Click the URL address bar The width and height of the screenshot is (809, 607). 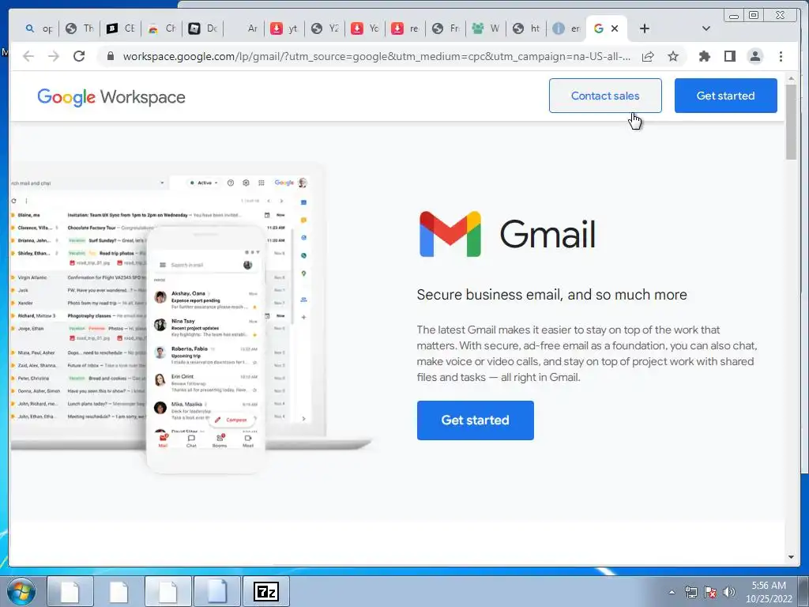point(376,56)
